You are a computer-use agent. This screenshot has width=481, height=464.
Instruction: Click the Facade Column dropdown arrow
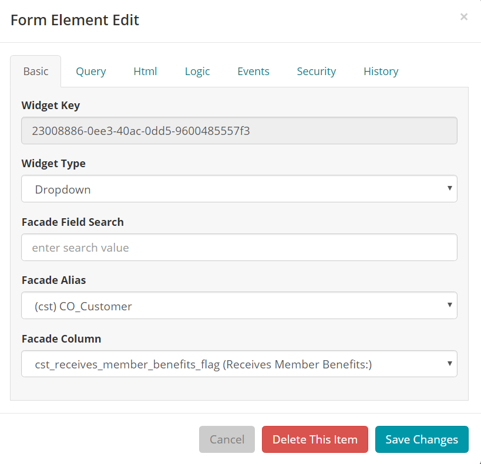click(x=451, y=364)
